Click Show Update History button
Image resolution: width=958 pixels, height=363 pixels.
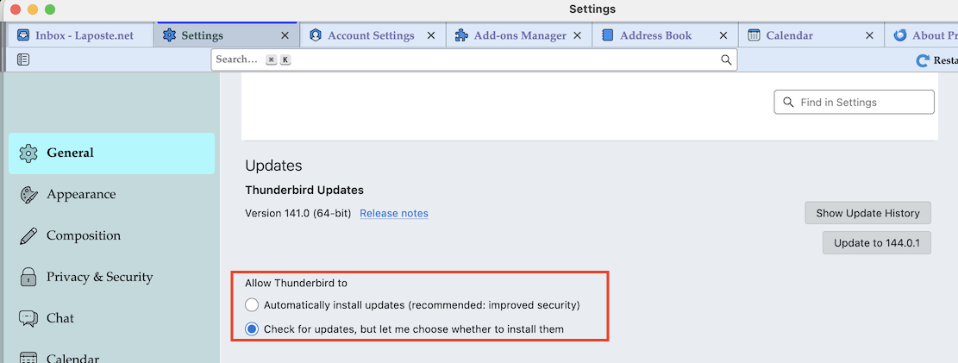click(x=867, y=213)
